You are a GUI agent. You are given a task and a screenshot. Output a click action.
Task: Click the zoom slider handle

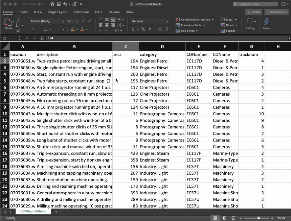click(259, 218)
